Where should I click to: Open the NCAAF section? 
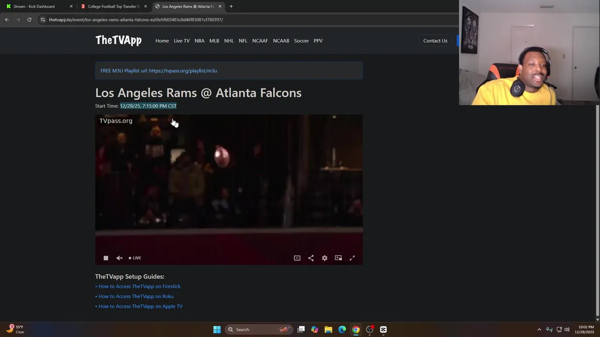tap(260, 41)
